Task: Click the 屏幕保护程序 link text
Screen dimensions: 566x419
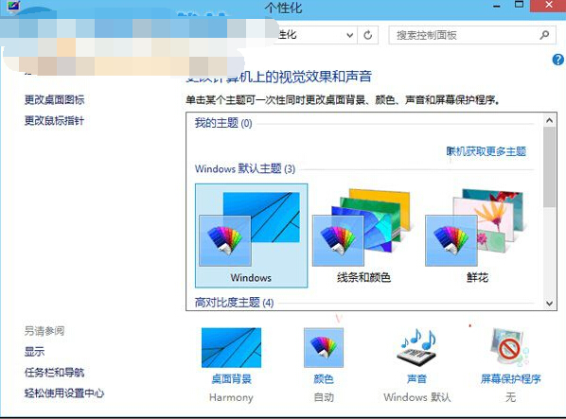Action: point(510,379)
